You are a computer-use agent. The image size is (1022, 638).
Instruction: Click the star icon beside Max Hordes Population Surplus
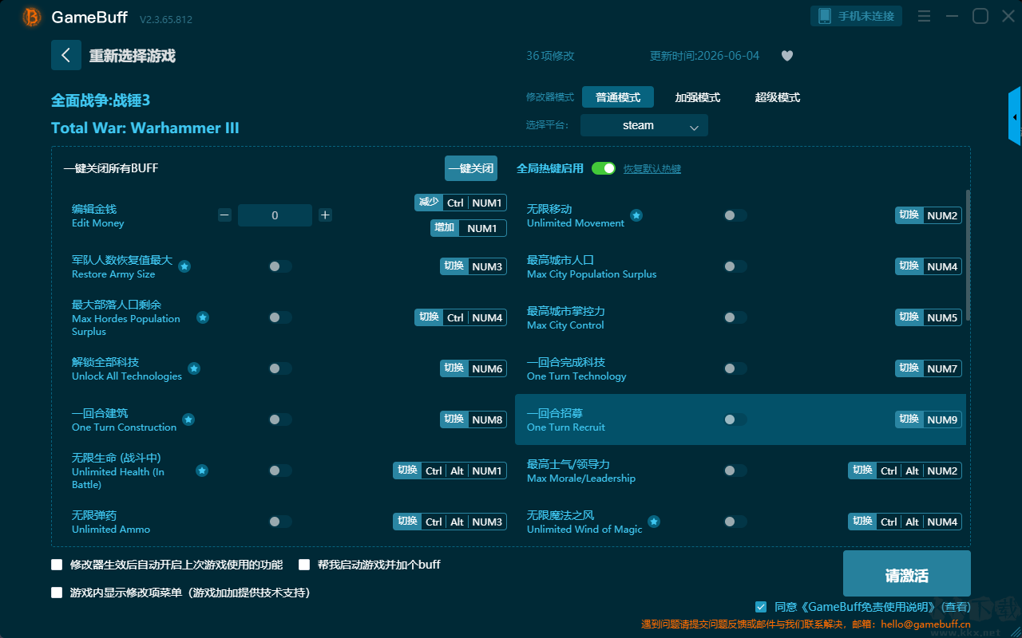(203, 317)
